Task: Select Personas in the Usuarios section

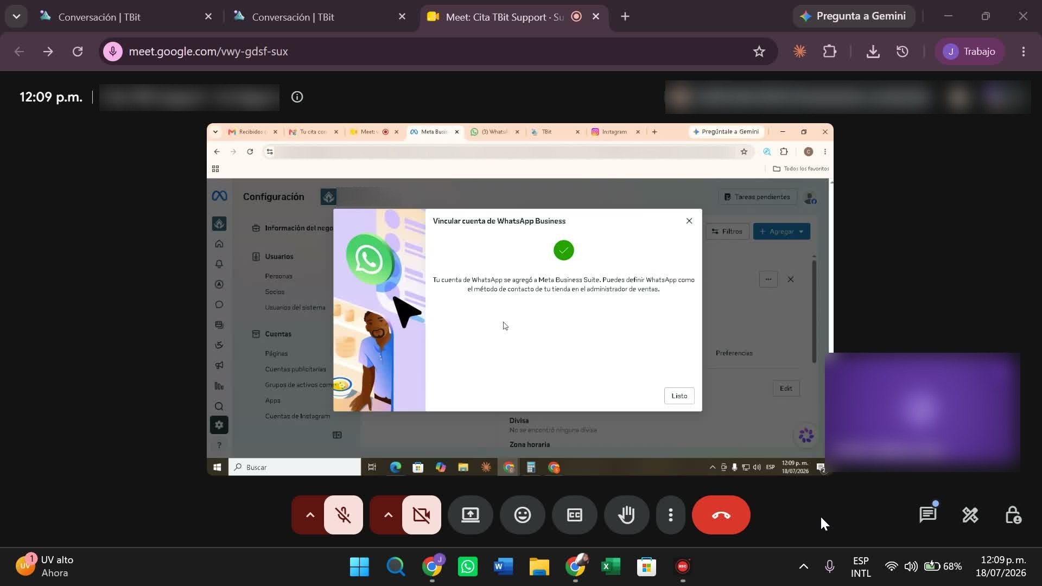Action: tap(278, 276)
